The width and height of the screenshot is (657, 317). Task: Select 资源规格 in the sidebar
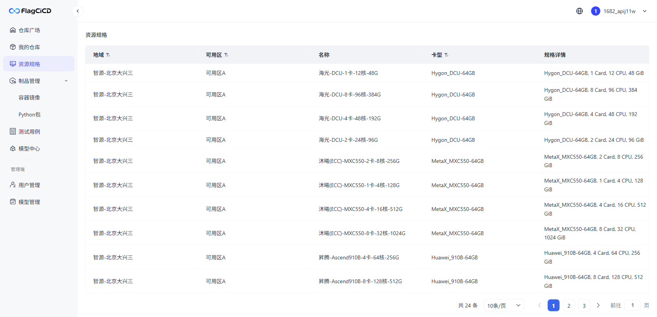pyautogui.click(x=39, y=64)
